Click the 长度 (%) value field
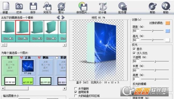 (x=136, y=70)
